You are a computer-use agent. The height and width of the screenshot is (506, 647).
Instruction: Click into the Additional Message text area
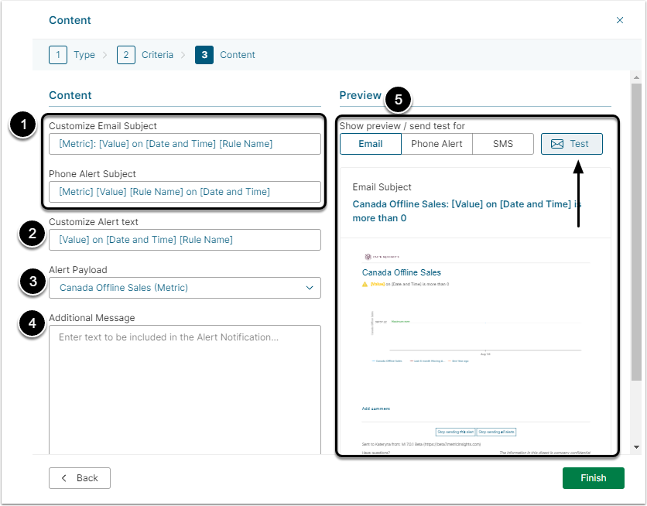pos(184,387)
